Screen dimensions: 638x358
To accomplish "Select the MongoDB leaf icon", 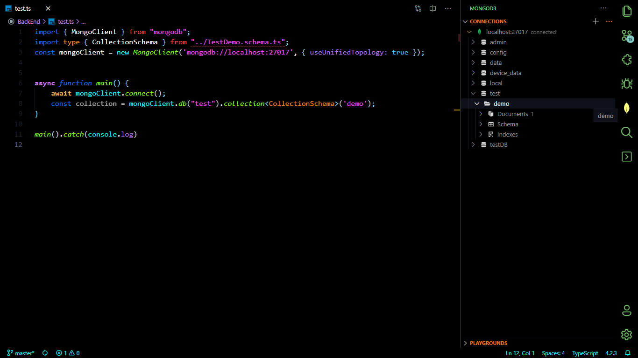I will [627, 108].
